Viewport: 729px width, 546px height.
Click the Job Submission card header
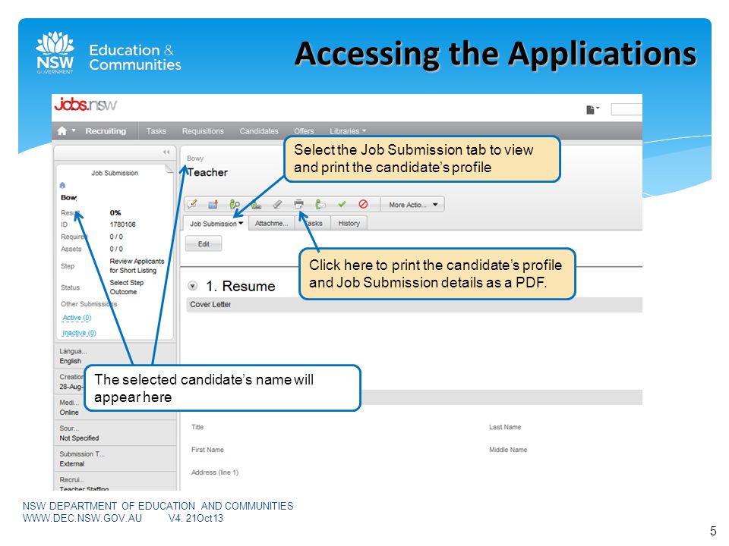115,173
